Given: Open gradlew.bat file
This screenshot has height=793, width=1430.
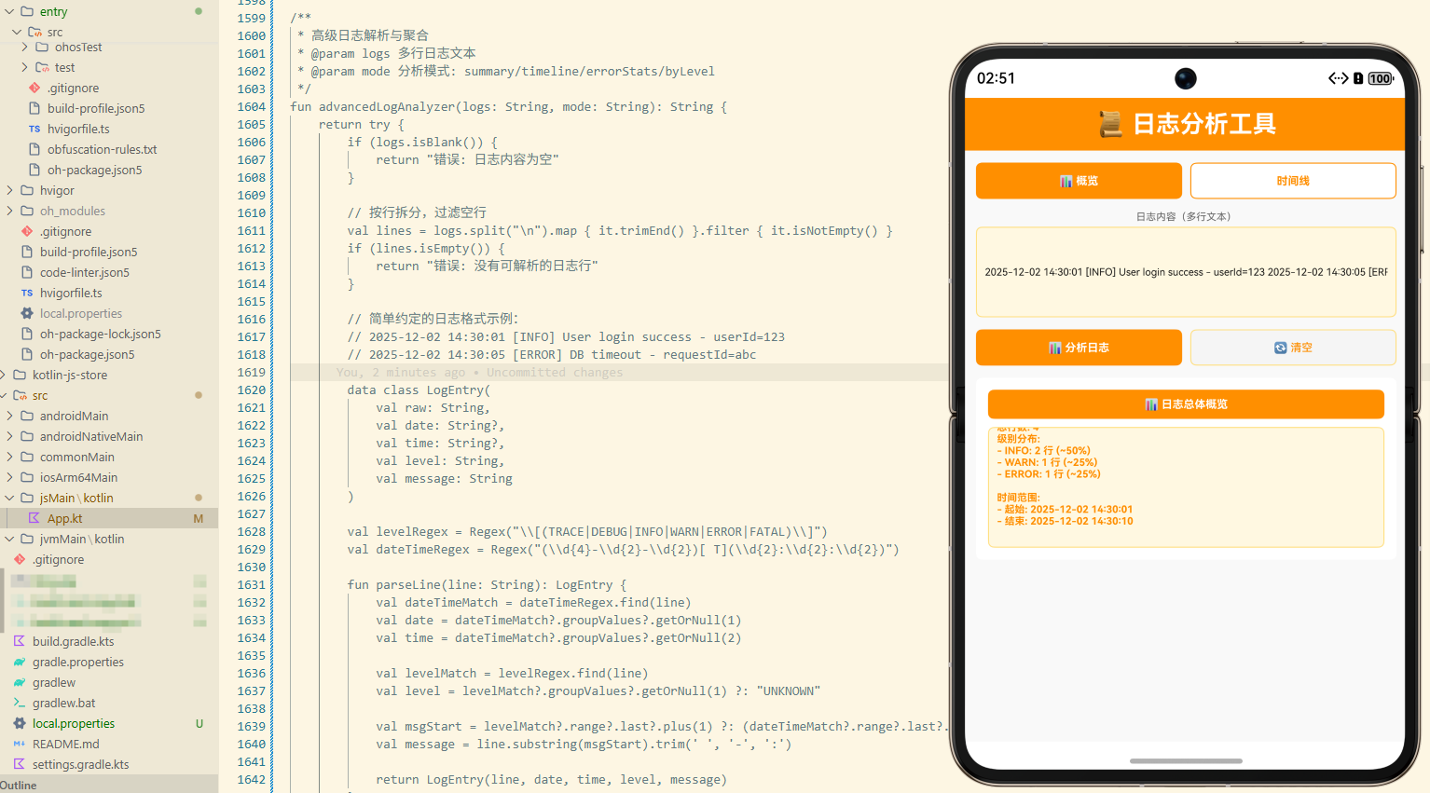Looking at the screenshot, I should [63, 703].
